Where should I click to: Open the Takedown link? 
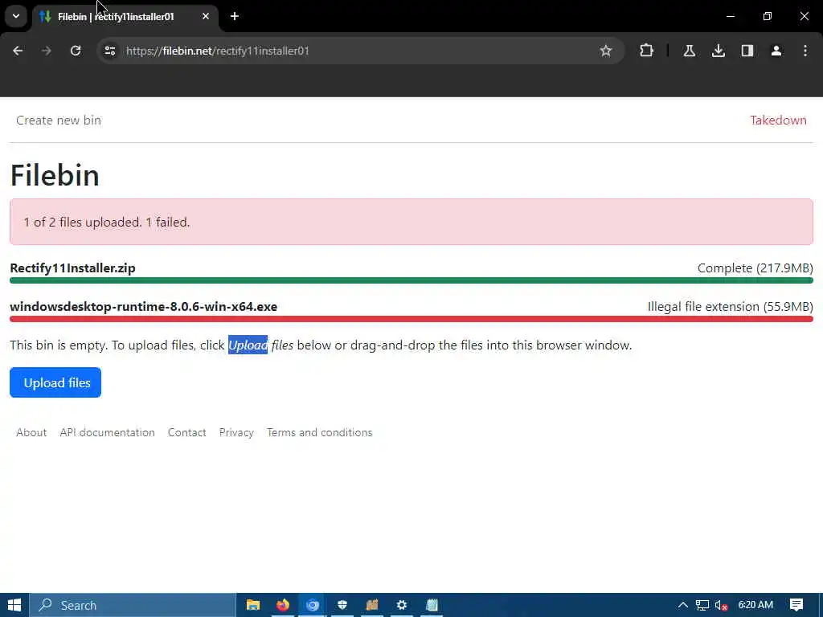point(778,121)
